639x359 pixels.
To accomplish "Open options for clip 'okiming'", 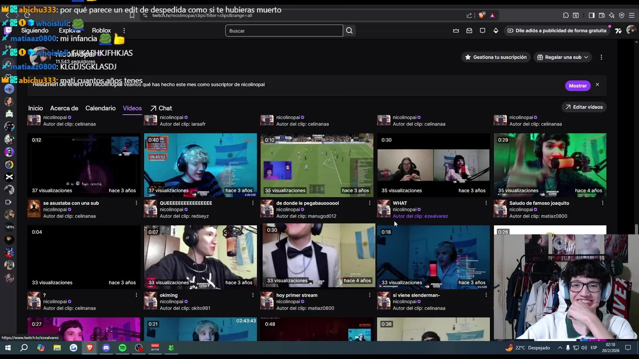I will coord(253,295).
